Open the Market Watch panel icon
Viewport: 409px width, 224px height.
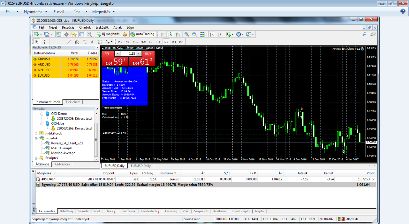click(x=59, y=34)
